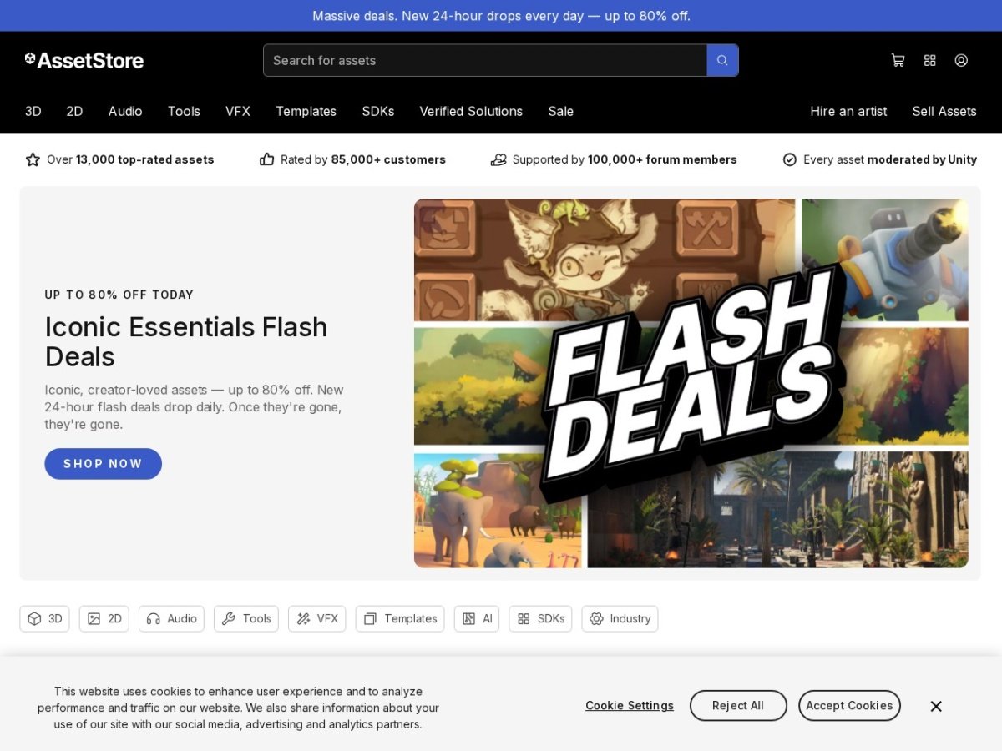Image resolution: width=1002 pixels, height=751 pixels.
Task: Click the UP TO 80% OFF TODAY label
Action: tap(119, 295)
